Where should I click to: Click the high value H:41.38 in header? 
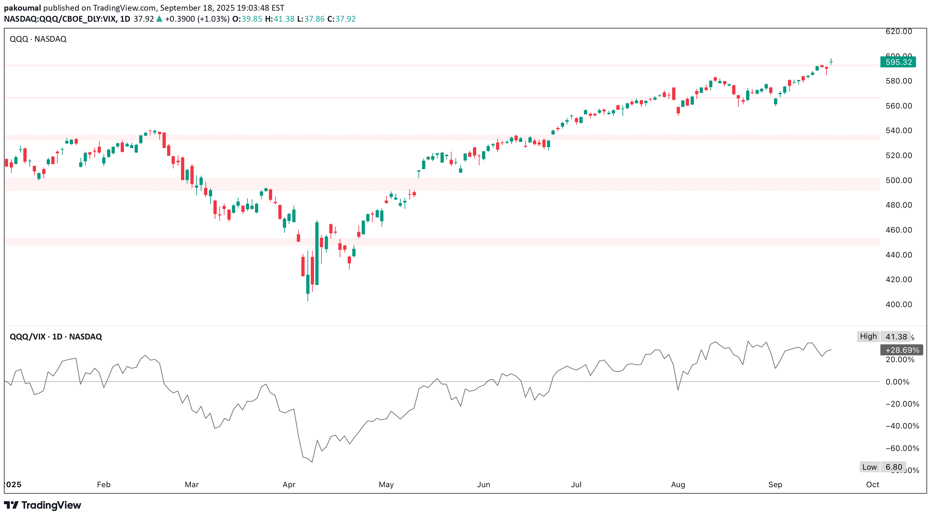[x=280, y=19]
